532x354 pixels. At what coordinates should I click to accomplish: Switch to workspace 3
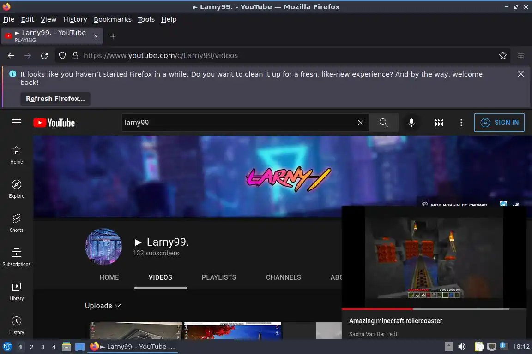click(43, 347)
